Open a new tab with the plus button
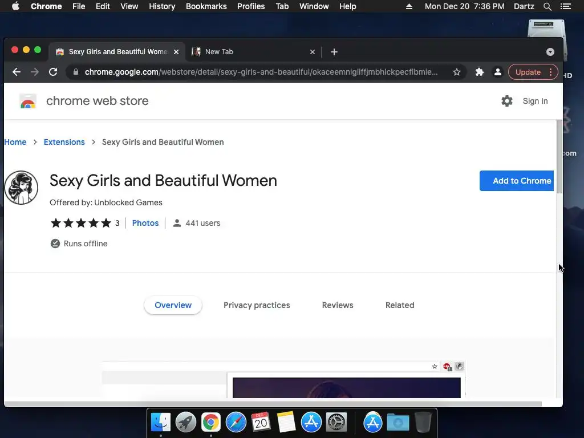Viewport: 584px width, 438px height. [x=334, y=52]
